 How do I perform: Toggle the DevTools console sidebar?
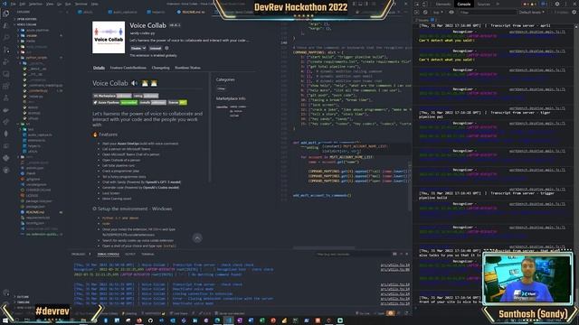pos(417,12)
